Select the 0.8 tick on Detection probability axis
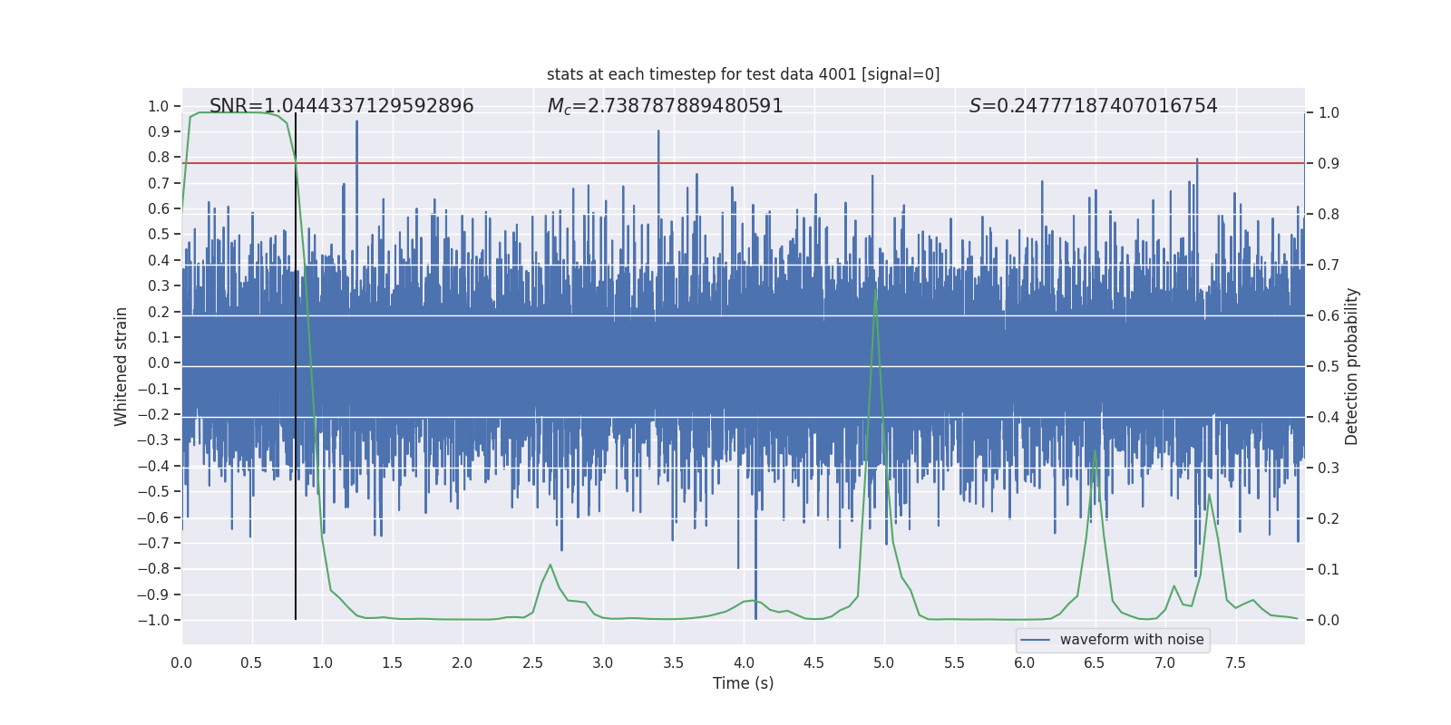The image size is (1451, 725). tap(1329, 214)
